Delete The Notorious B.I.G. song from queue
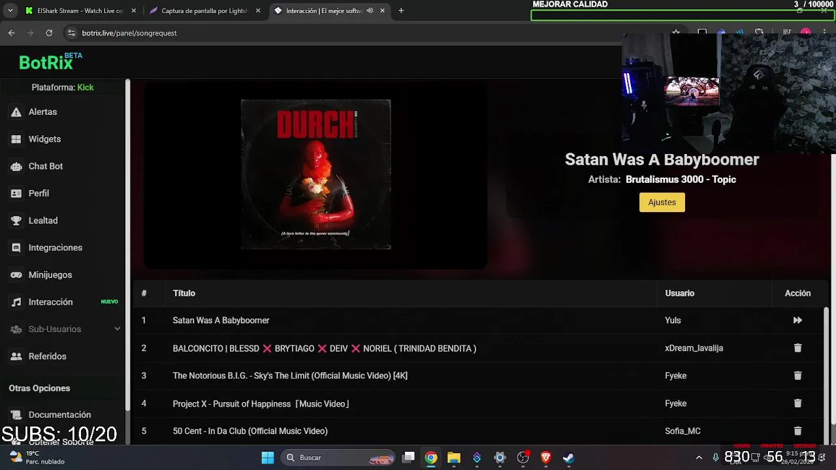Screen dimensions: 836x470 pos(797,375)
